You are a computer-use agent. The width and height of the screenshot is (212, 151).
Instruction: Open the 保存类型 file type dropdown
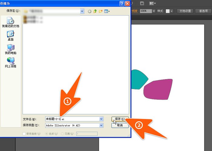point(101,125)
